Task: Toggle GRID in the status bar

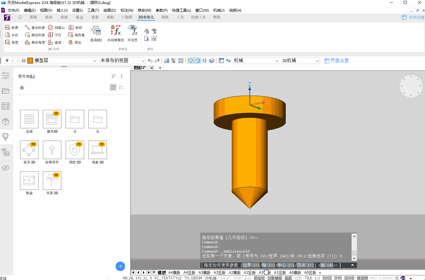Action: tap(237, 278)
